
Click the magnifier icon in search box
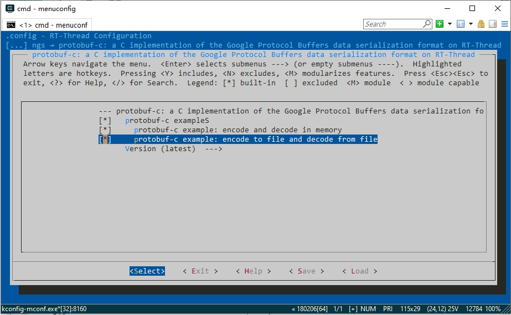(x=426, y=24)
